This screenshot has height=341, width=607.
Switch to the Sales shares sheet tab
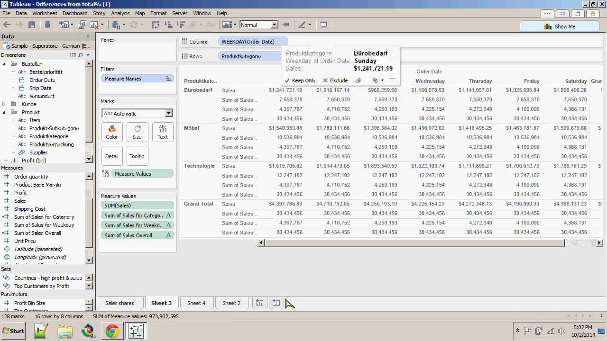click(x=120, y=303)
